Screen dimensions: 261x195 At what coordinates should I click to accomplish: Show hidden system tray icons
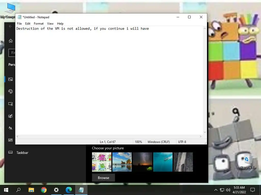216,190
